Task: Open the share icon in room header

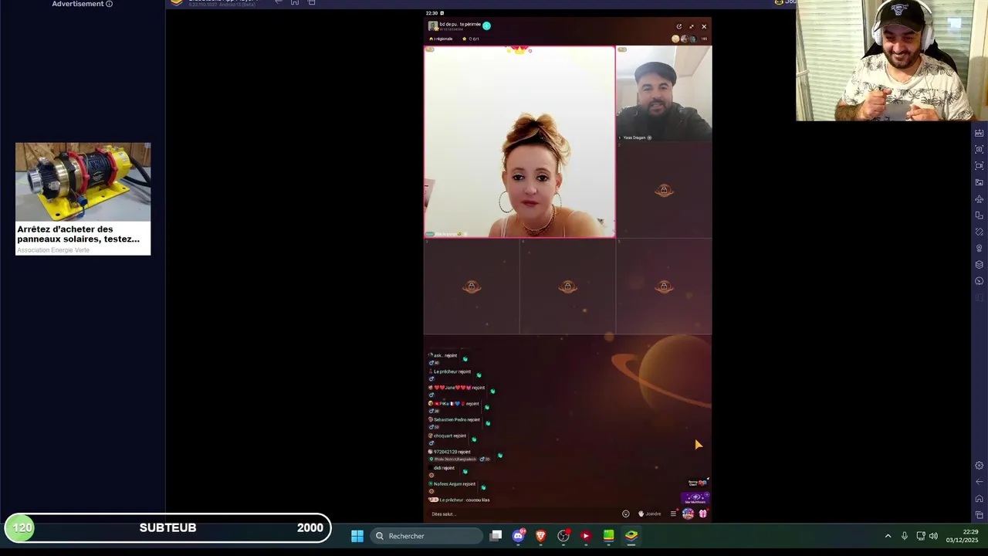Action: point(679,27)
